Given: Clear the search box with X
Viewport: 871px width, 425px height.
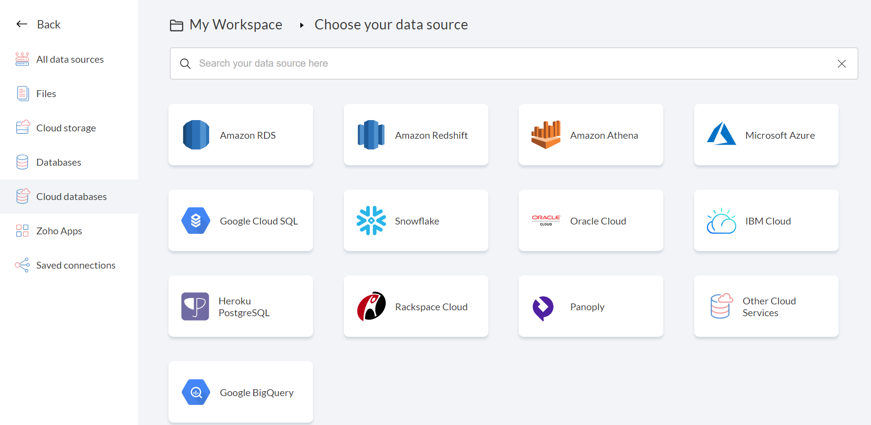Looking at the screenshot, I should click(x=842, y=64).
